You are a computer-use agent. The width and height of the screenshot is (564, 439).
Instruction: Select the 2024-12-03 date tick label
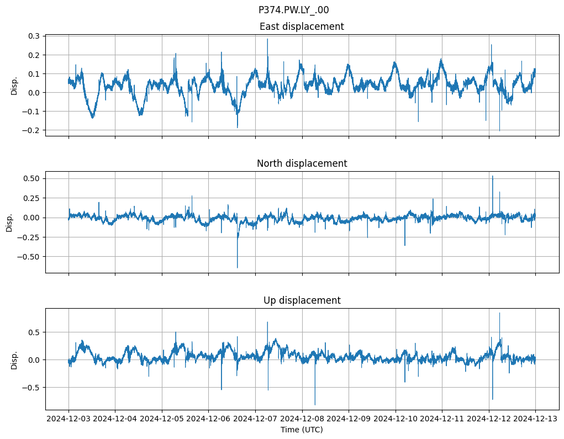tap(68, 419)
